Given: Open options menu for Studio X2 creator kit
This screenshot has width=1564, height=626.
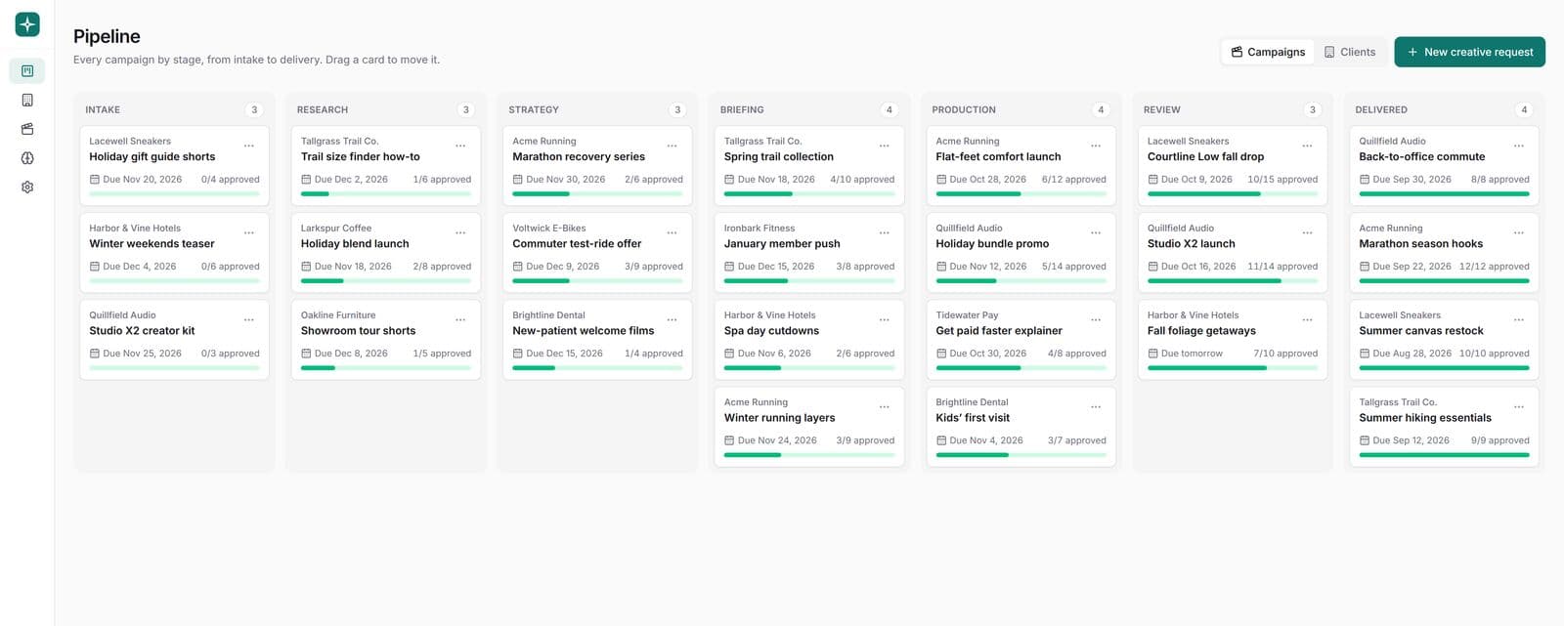Looking at the screenshot, I should [249, 319].
